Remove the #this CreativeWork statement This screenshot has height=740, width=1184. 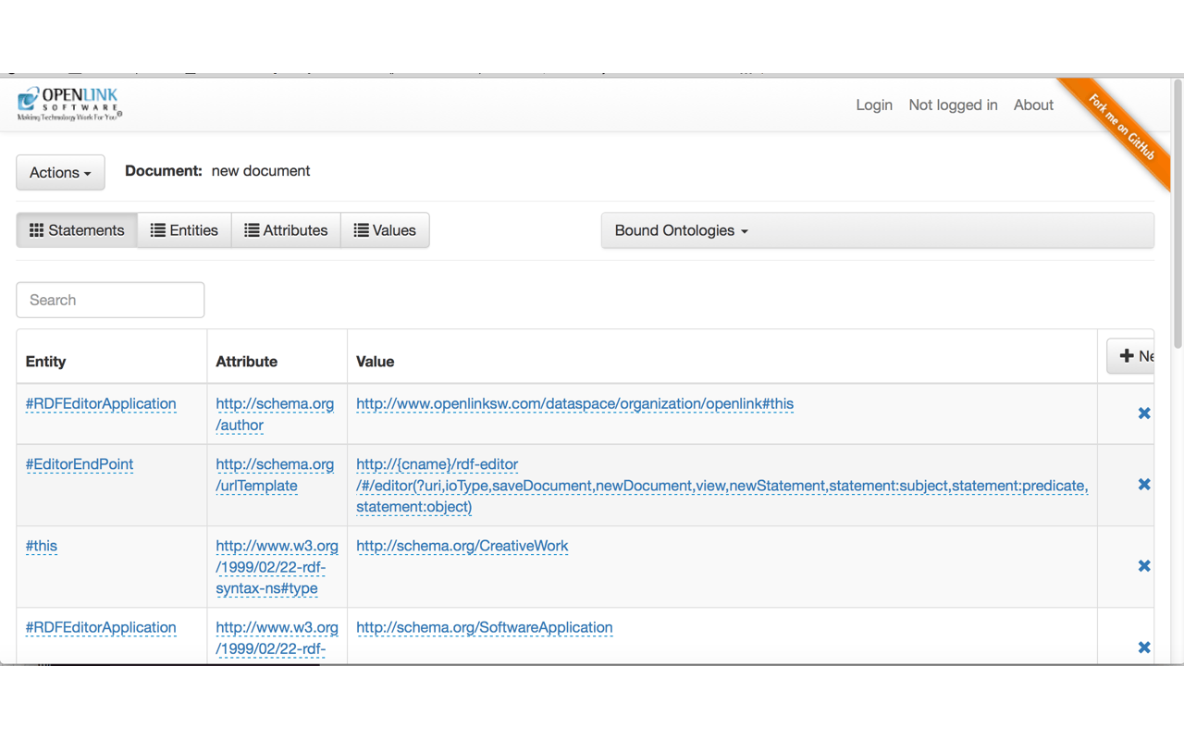1144,566
